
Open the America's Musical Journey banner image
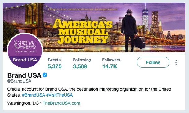pos(94,28)
